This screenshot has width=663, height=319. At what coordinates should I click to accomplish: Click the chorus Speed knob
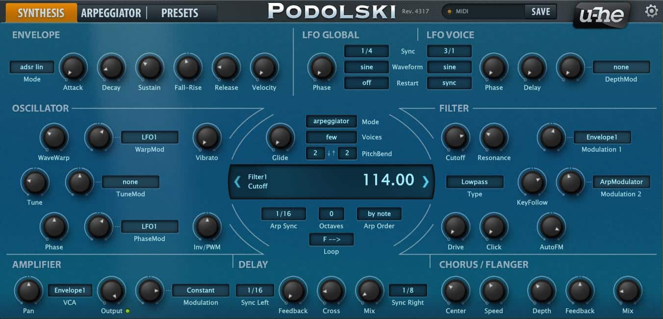[x=494, y=291]
